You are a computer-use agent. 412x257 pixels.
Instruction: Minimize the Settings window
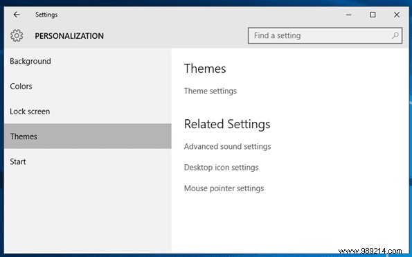point(349,15)
